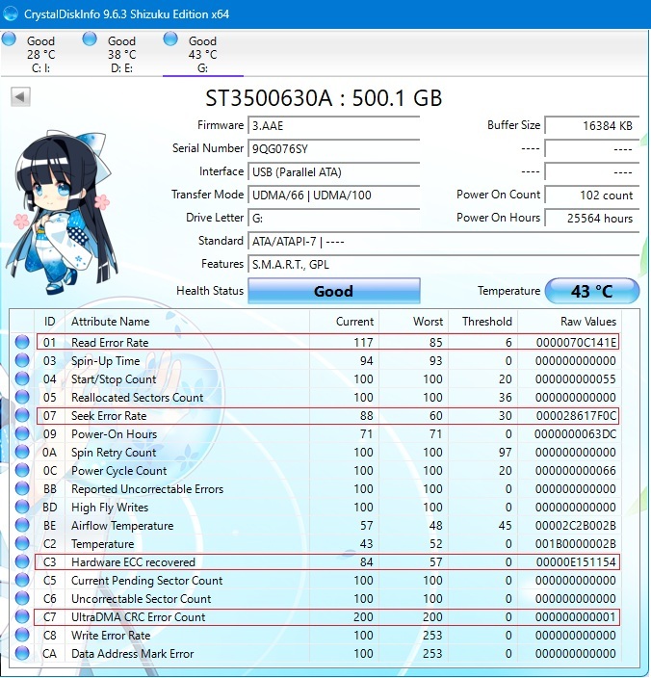Click raw value 00000E151154
This screenshot has height=678, width=651.
tap(576, 562)
